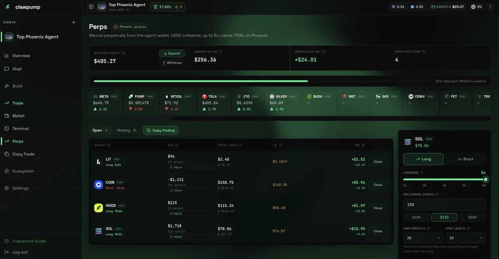
Task: Click the COIN Coinbase market icon
Action: (99, 185)
